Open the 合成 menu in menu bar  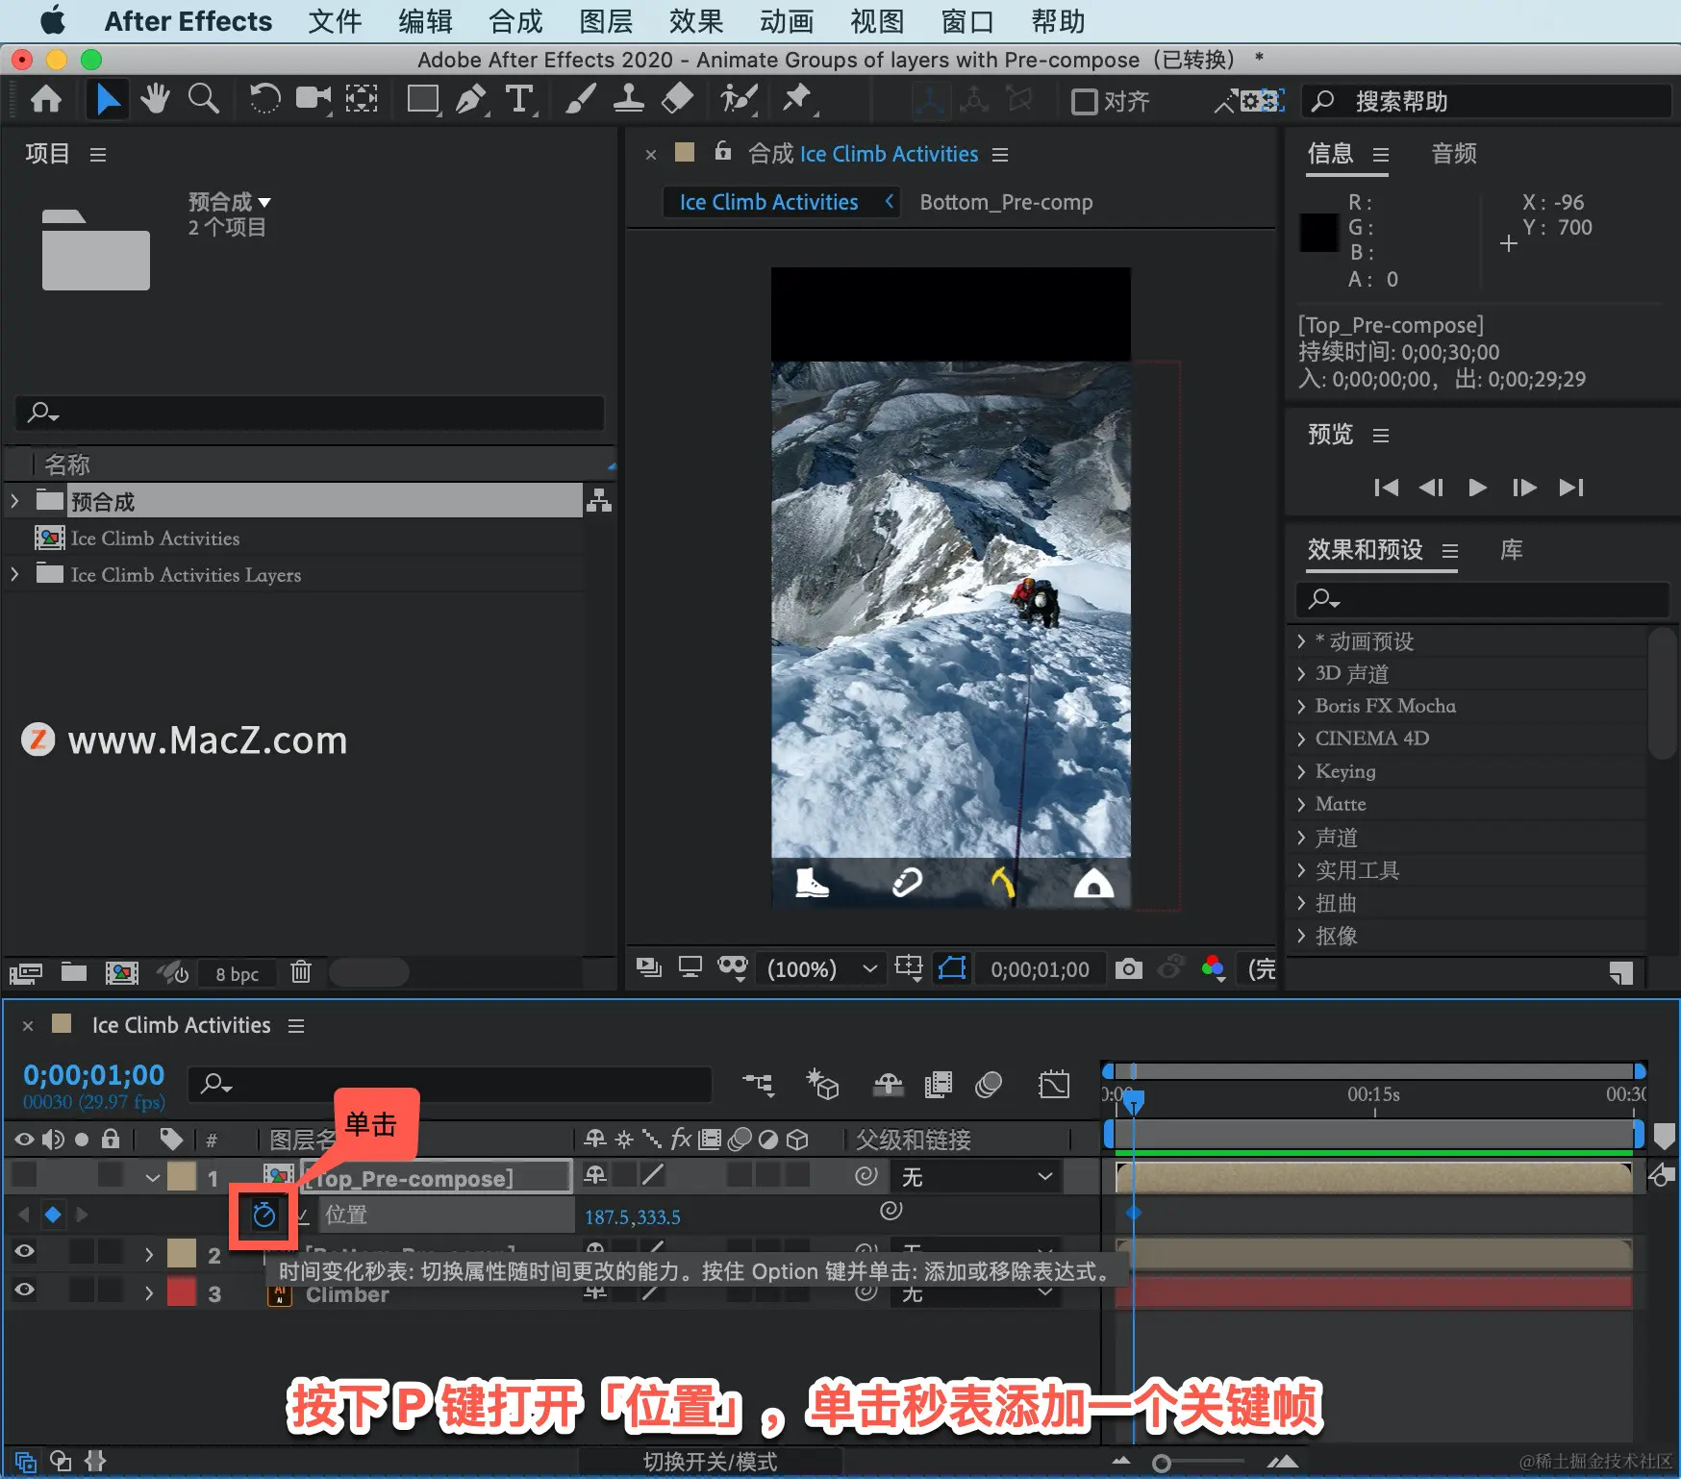[x=515, y=21]
